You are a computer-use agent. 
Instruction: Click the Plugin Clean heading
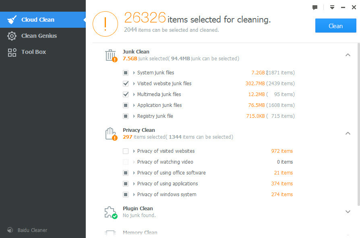click(138, 209)
